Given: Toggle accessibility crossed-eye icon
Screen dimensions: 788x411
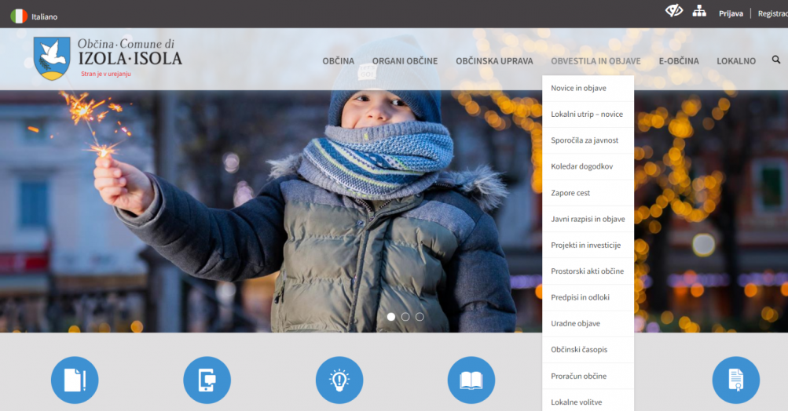Looking at the screenshot, I should click(x=674, y=10).
